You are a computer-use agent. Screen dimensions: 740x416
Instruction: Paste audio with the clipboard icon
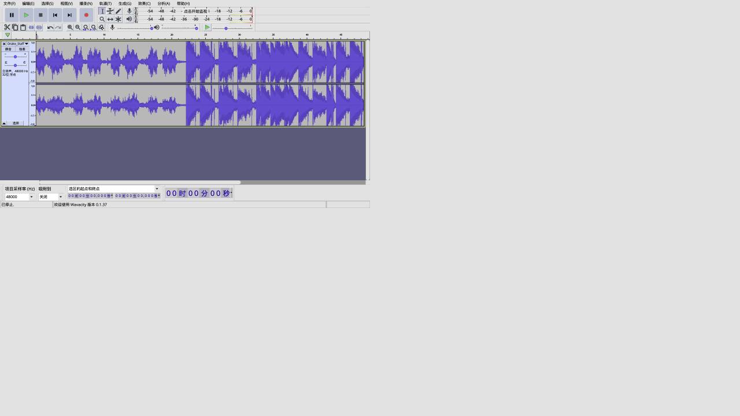click(x=23, y=27)
